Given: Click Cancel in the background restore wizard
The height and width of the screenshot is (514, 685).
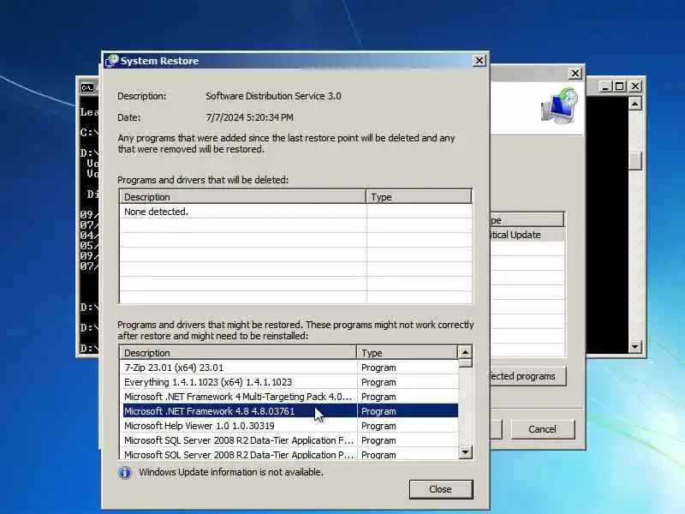Looking at the screenshot, I should coord(543,429).
